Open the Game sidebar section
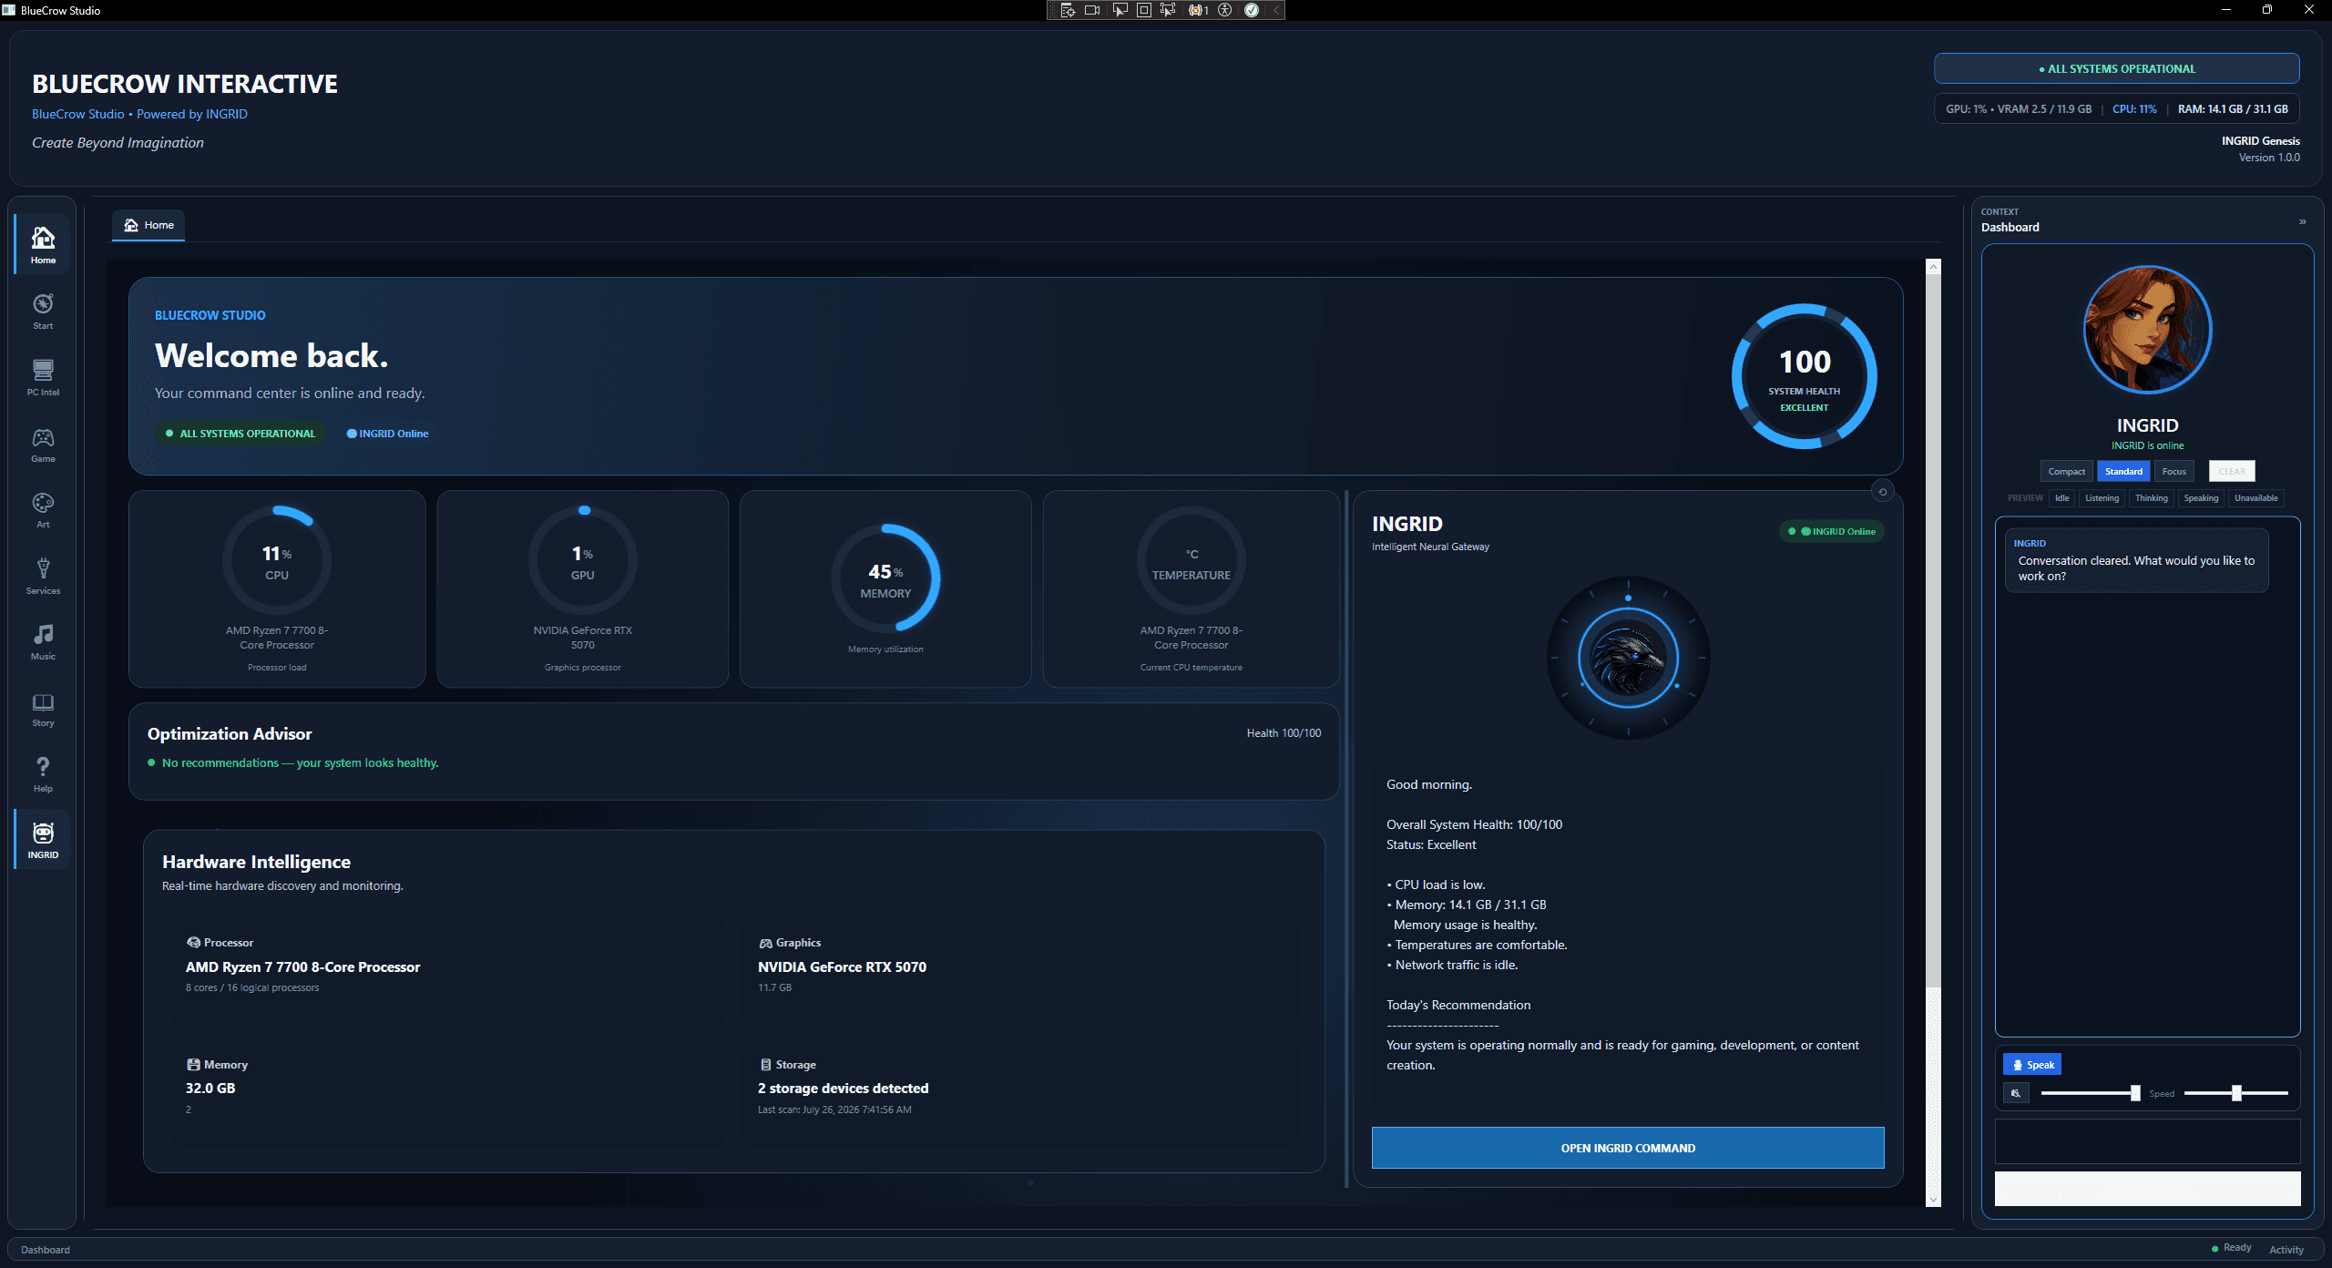 [43, 445]
